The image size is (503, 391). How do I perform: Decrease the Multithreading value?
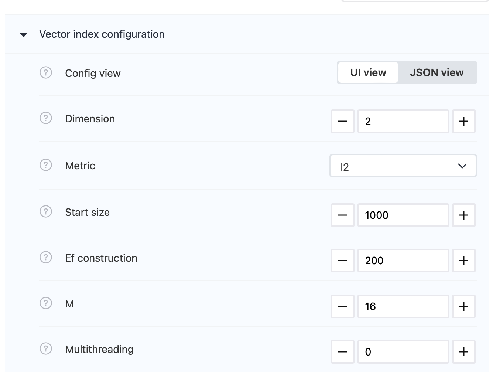tap(343, 352)
